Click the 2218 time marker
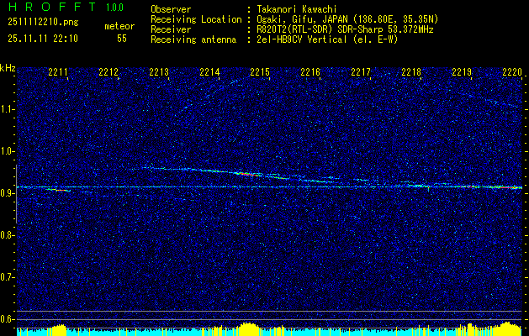This screenshot has height=336, width=529. [411, 72]
